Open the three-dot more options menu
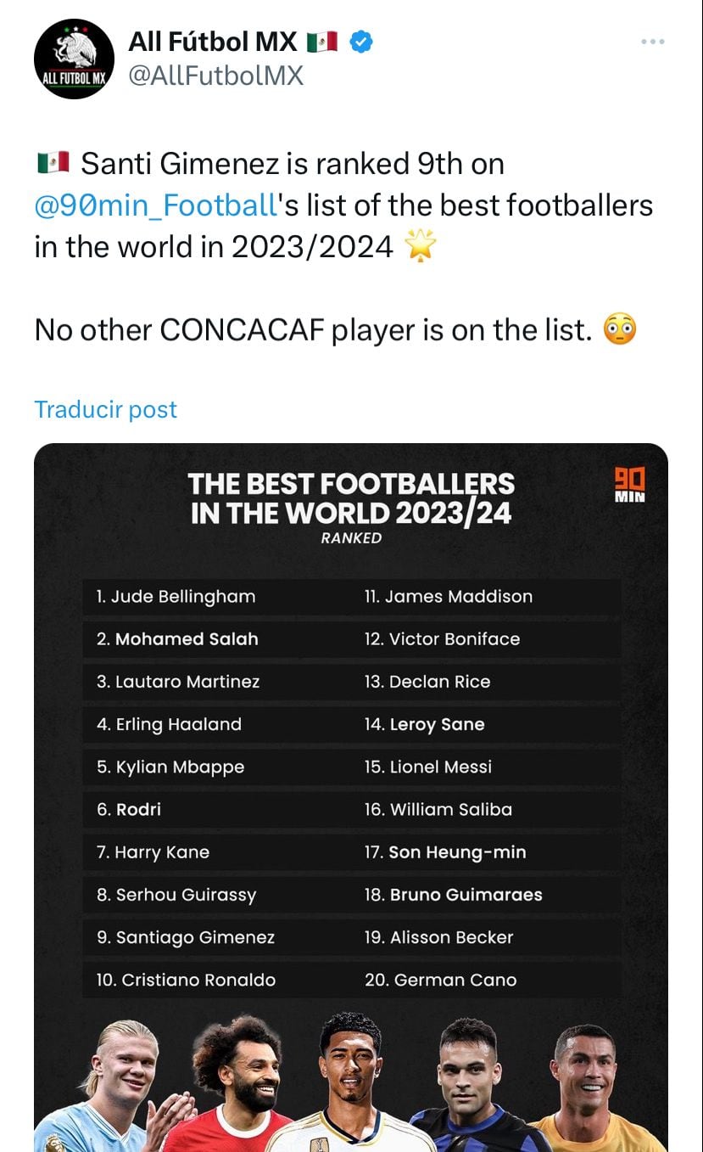 pyautogui.click(x=652, y=40)
